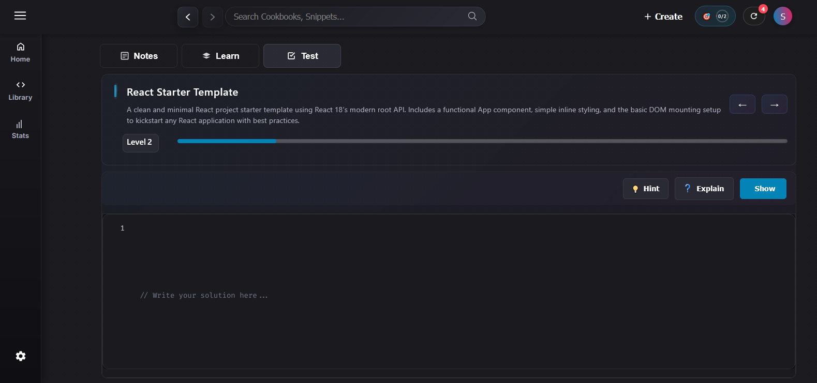Switch to the Notes tab
817x383 pixels.
click(139, 56)
